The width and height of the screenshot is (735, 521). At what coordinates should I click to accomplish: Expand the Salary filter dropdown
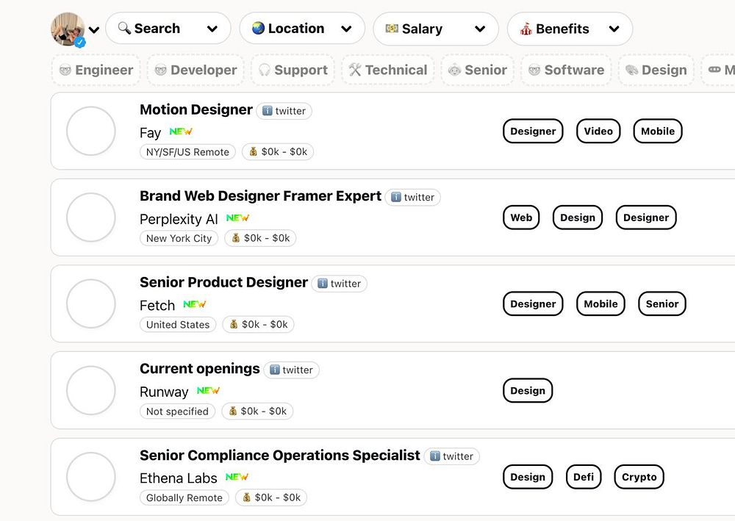pos(436,29)
